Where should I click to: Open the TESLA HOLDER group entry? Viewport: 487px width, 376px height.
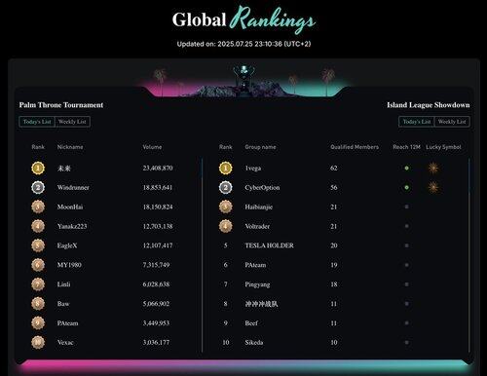(269, 245)
